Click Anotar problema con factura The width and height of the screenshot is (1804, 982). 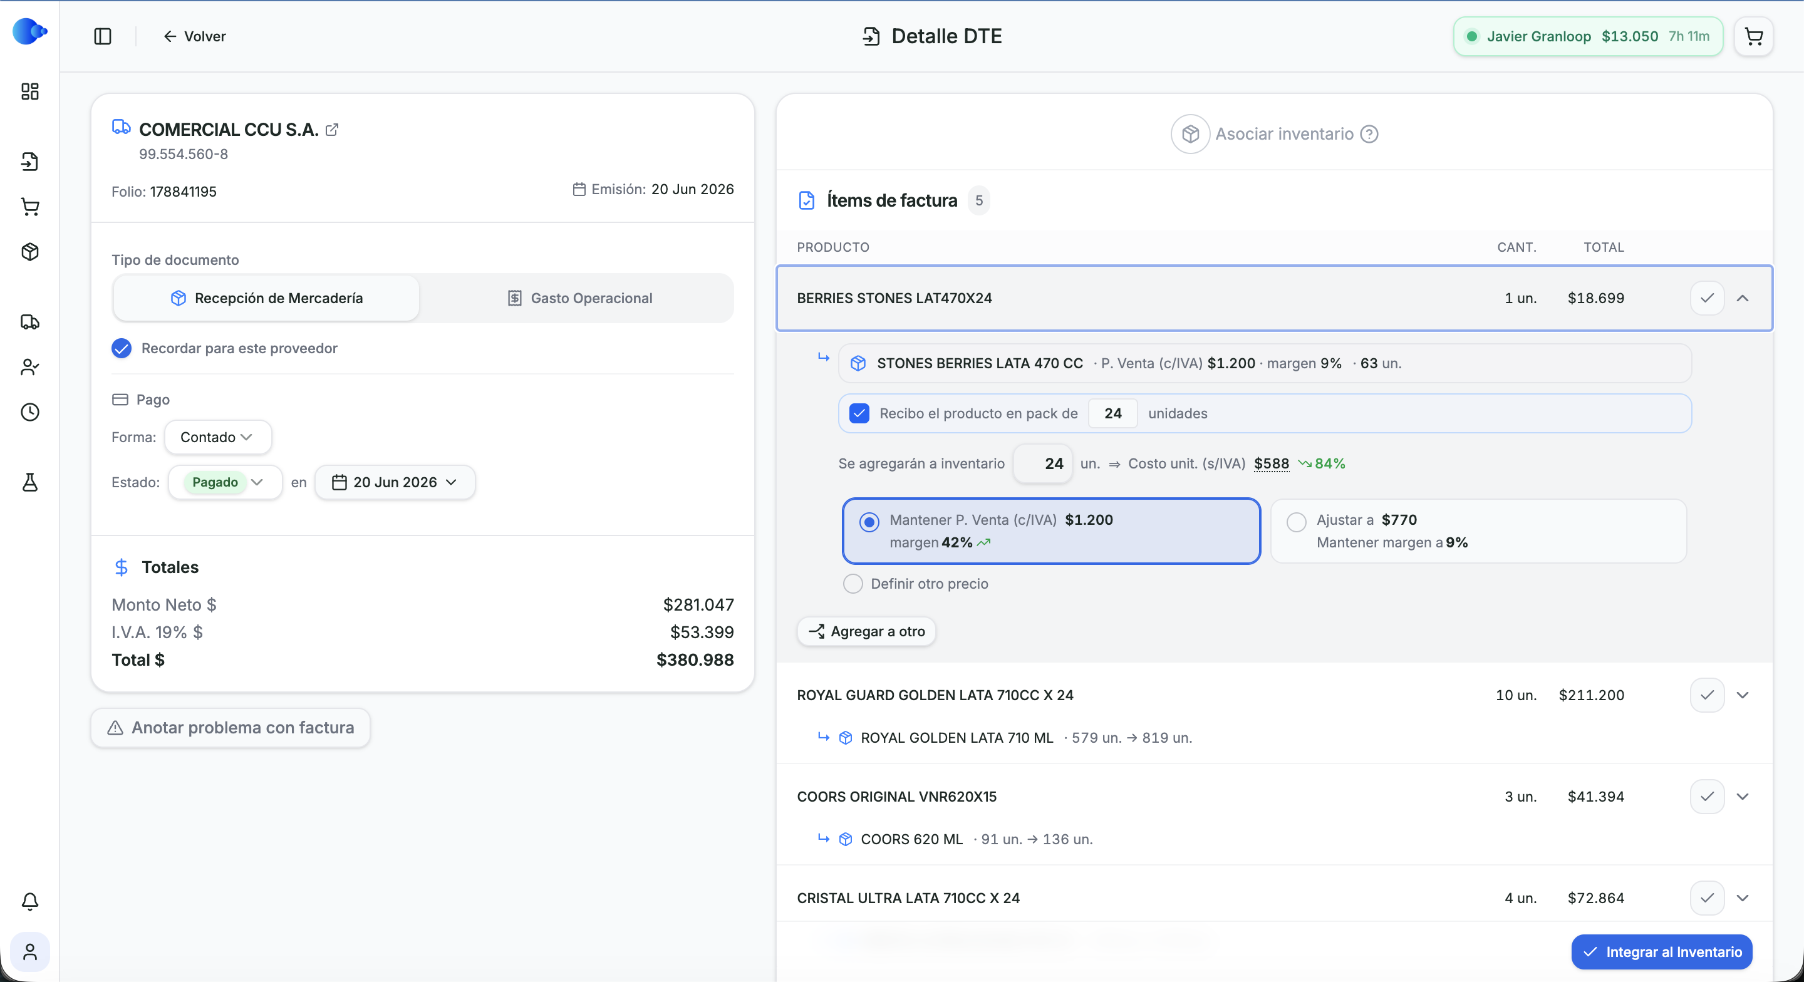[x=231, y=728]
